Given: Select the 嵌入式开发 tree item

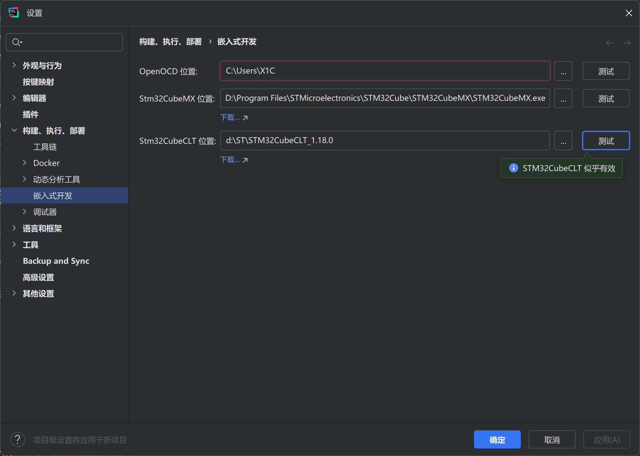Looking at the screenshot, I should pos(64,195).
